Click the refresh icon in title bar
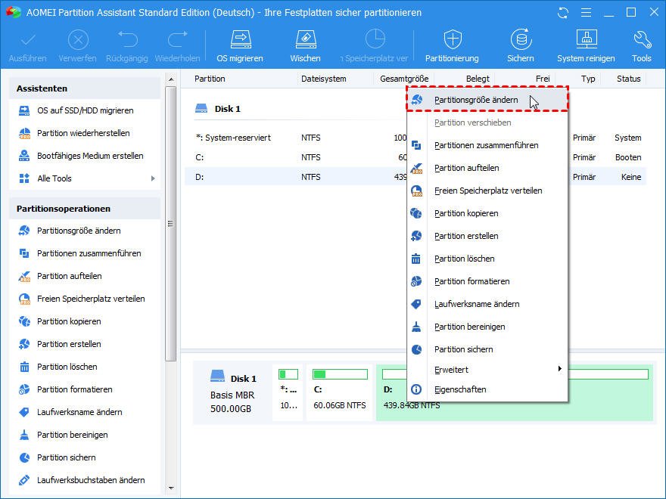This screenshot has width=666, height=499. click(563, 13)
